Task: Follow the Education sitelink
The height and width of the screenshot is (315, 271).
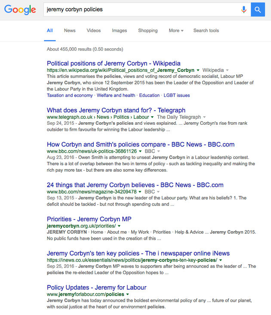Action: [x=149, y=95]
